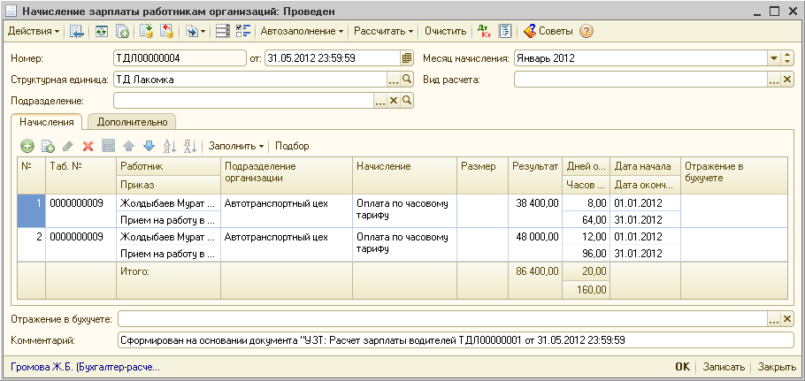Expand Месяц начисления dropdown list

tap(774, 58)
